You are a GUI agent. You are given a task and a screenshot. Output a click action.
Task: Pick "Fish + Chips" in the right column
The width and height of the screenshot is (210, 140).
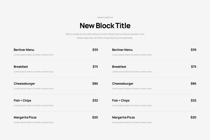(121, 101)
